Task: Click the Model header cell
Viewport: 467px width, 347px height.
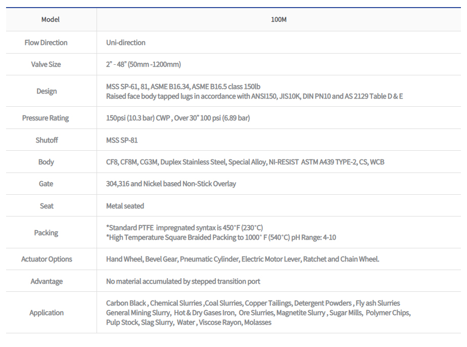Action: (50, 20)
